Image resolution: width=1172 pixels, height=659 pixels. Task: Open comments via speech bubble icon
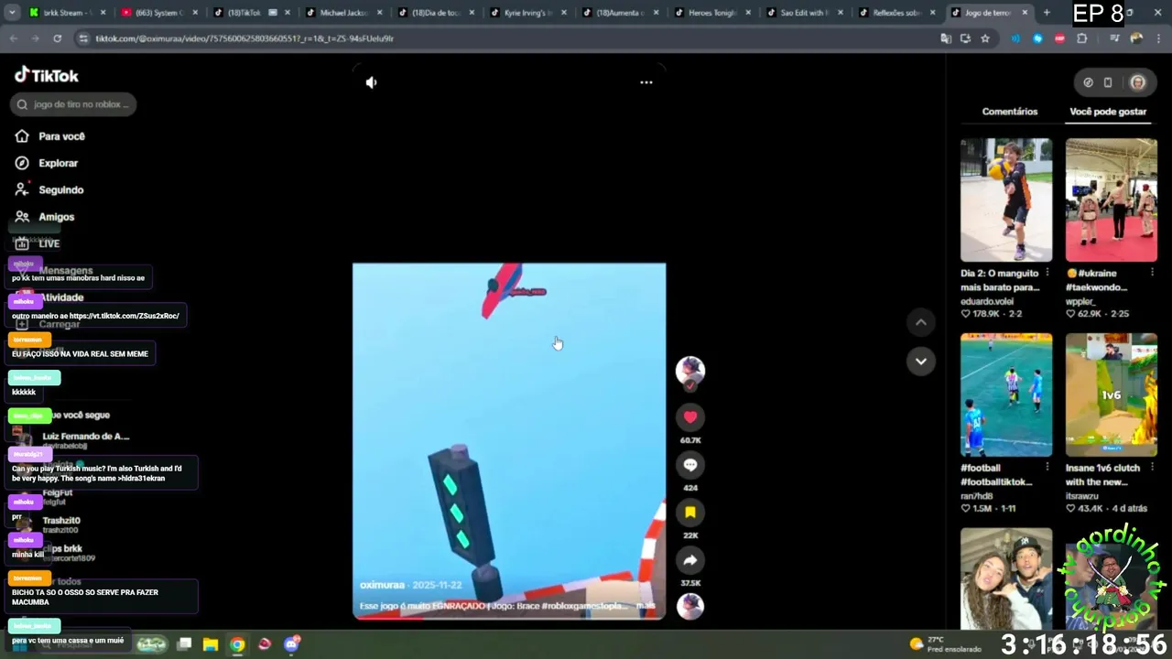coord(690,465)
